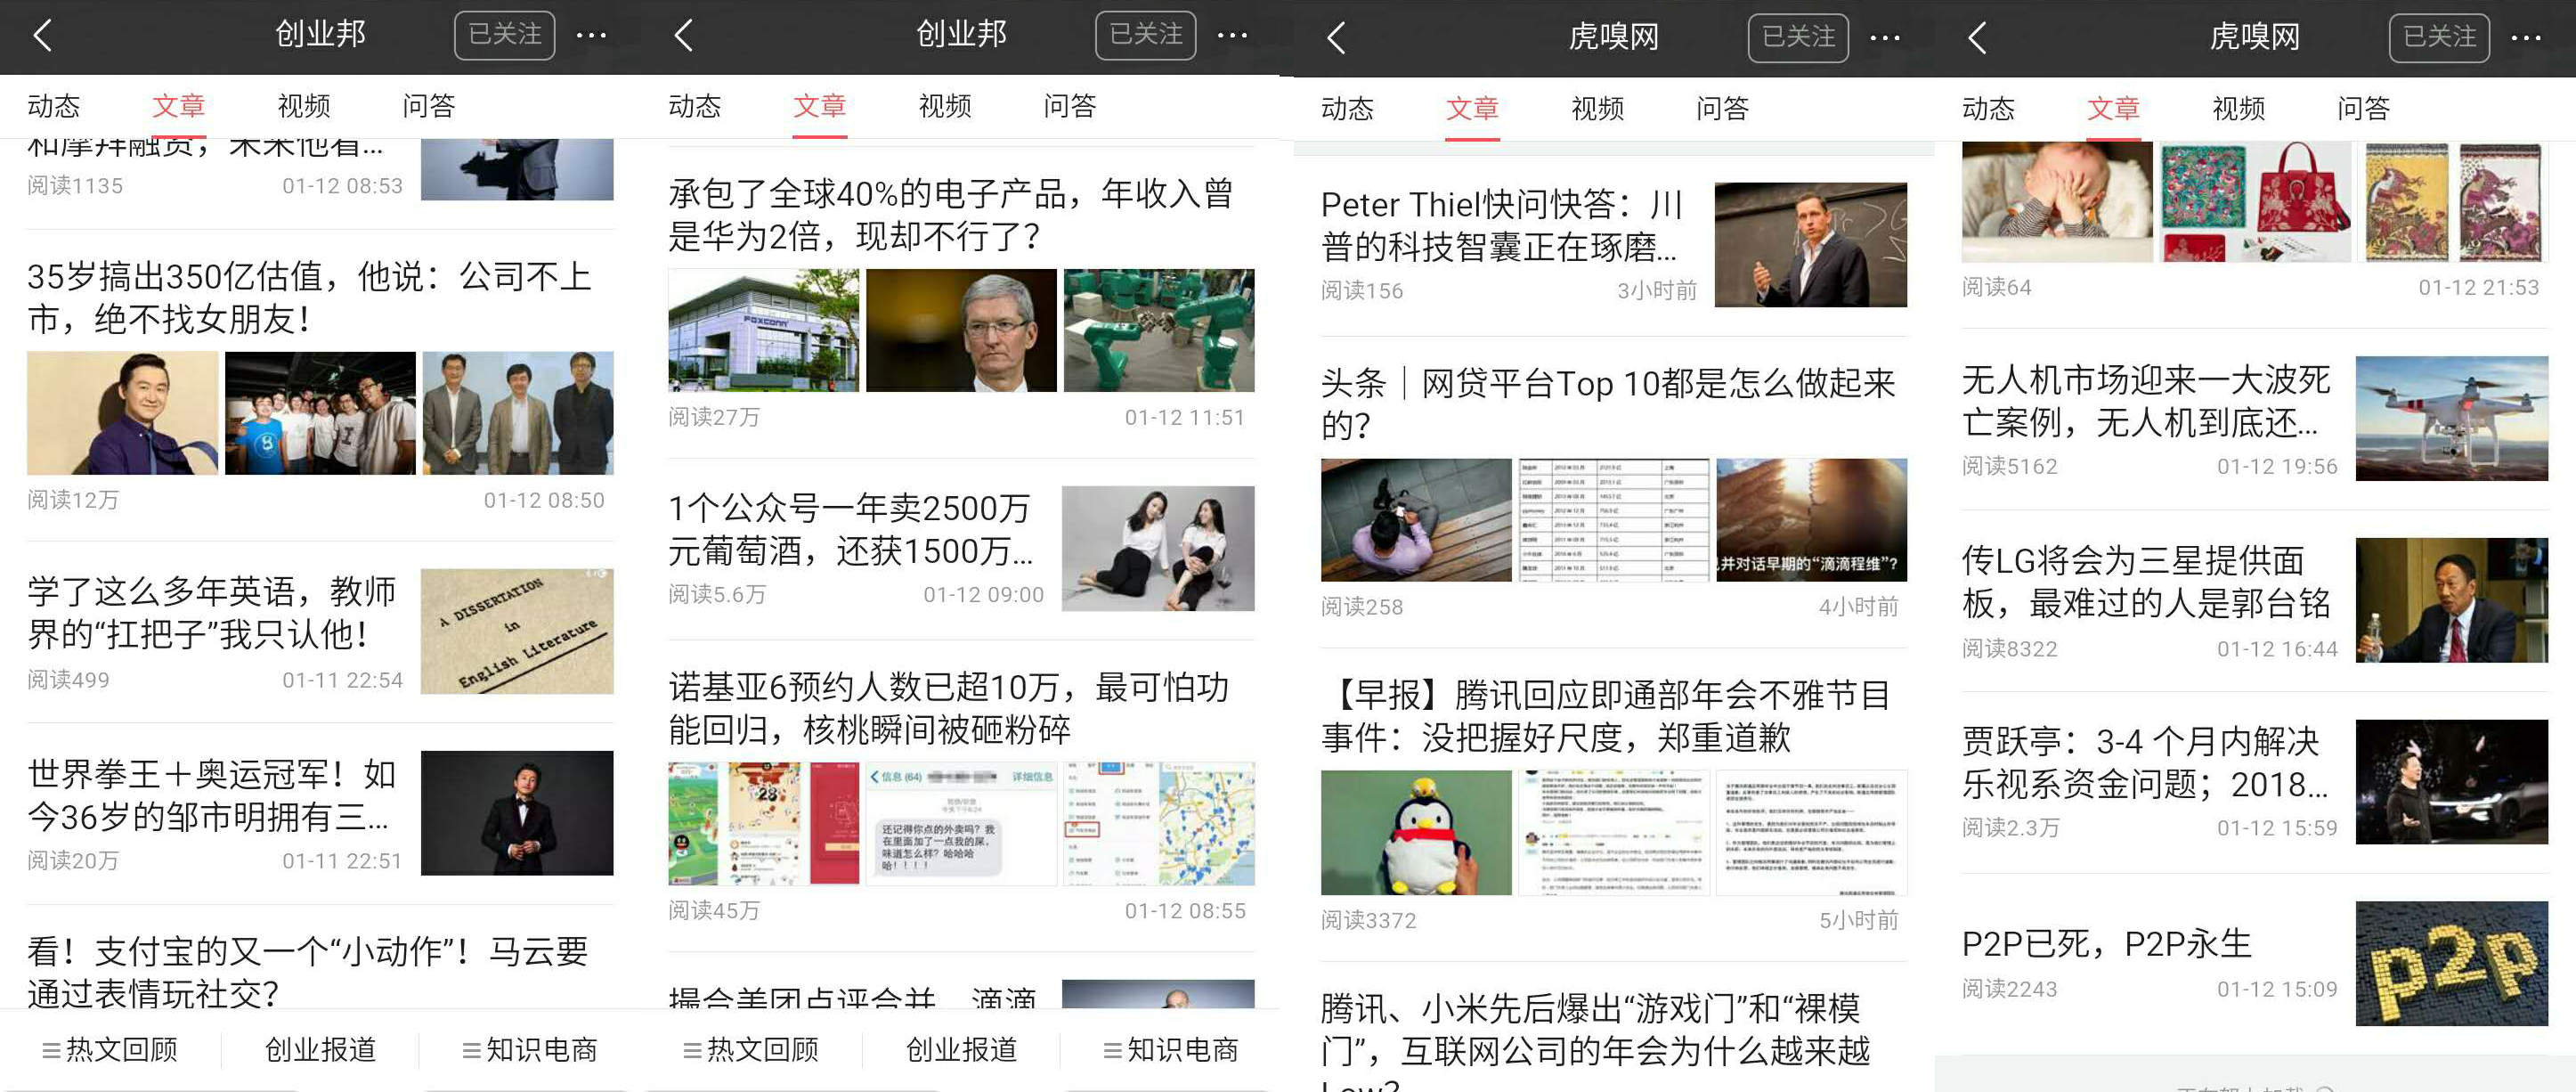Open more options in first 虎嗅网 panel
The height and width of the screenshot is (1092, 2576).
click(x=1885, y=38)
